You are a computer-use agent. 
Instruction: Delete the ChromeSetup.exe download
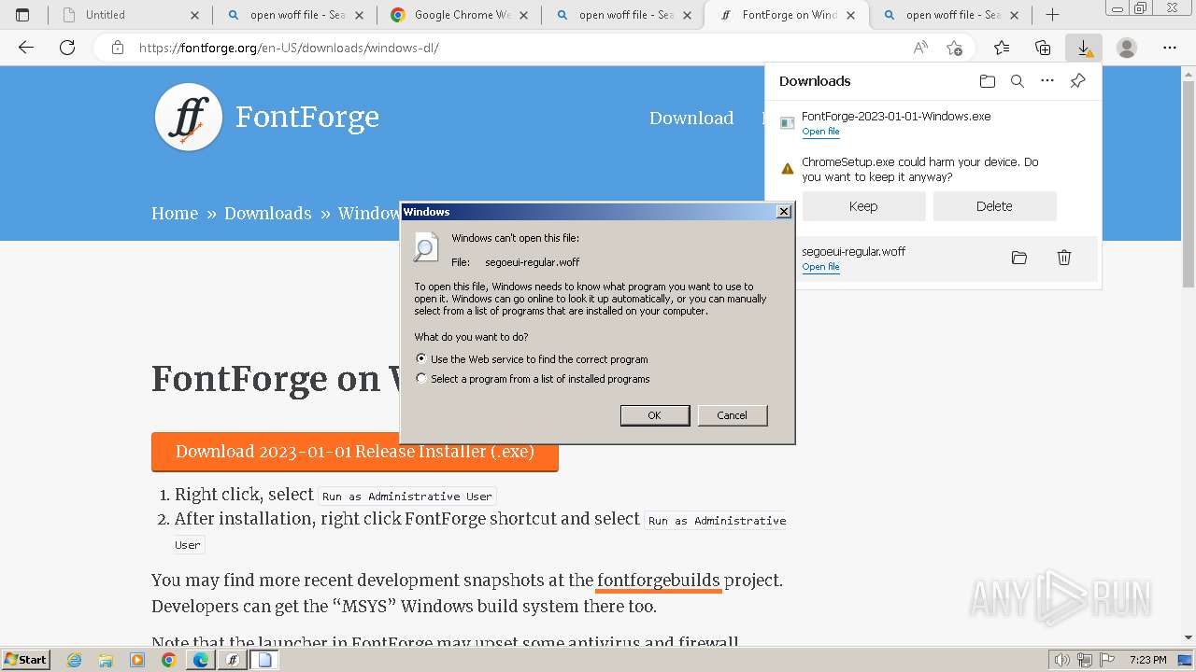click(994, 206)
